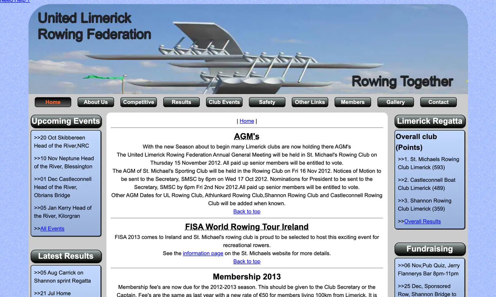Open the About Us menu
Image resolution: width=496 pixels, height=297 pixels.
coord(96,102)
